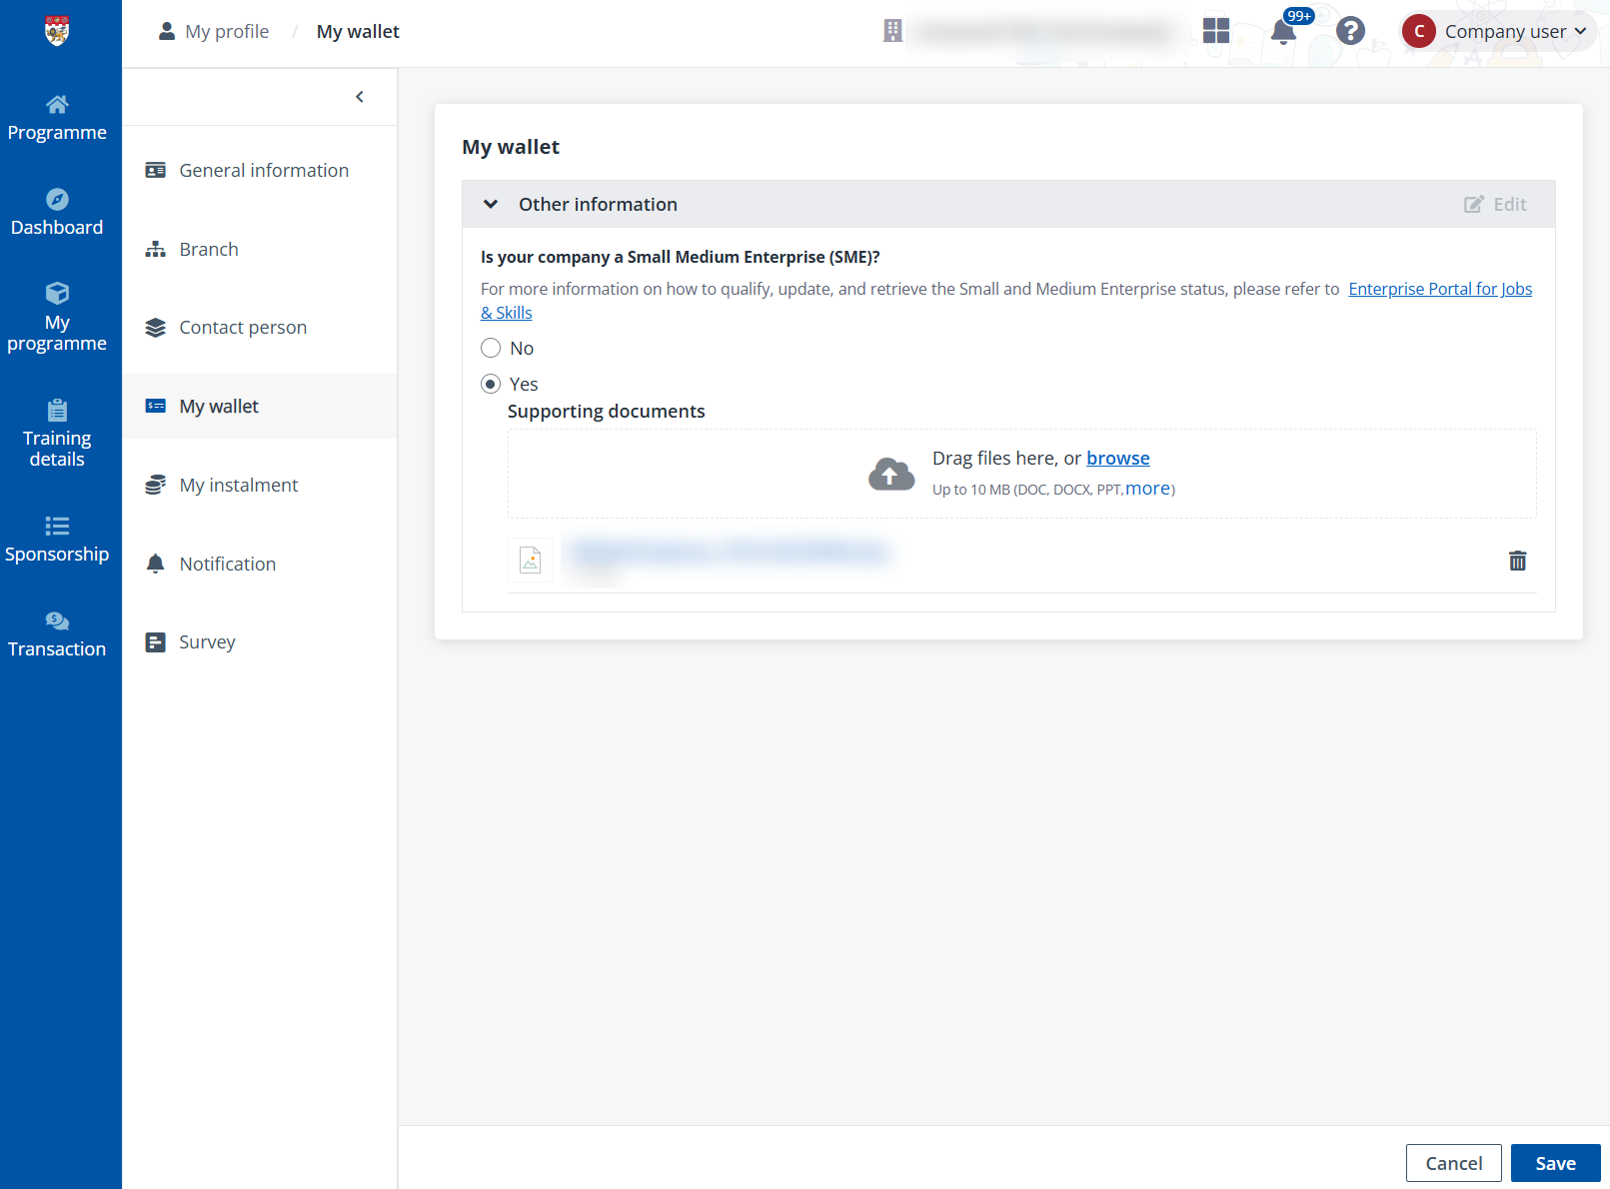The image size is (1610, 1189).
Task: Go to Transaction in left sidebar
Action: click(57, 634)
